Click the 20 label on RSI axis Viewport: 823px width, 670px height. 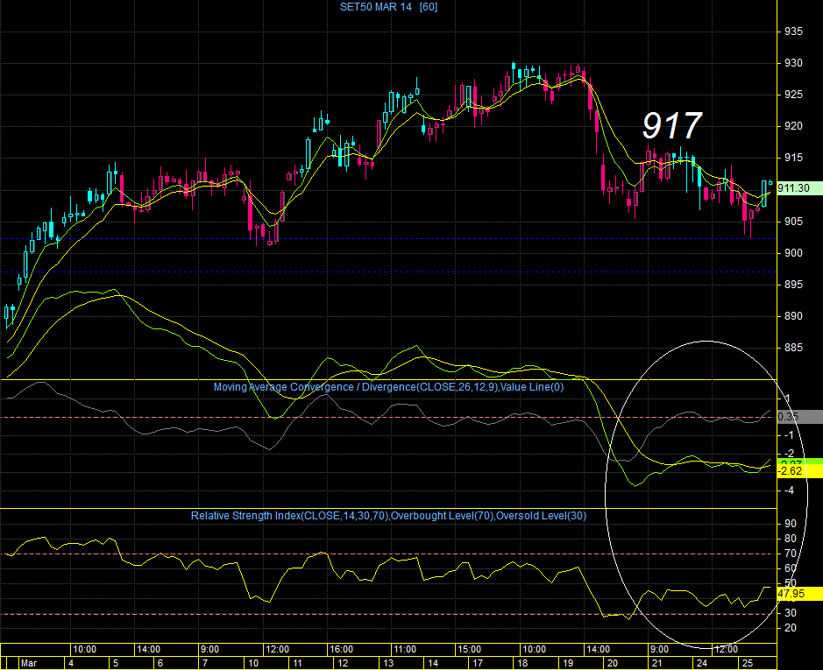790,628
